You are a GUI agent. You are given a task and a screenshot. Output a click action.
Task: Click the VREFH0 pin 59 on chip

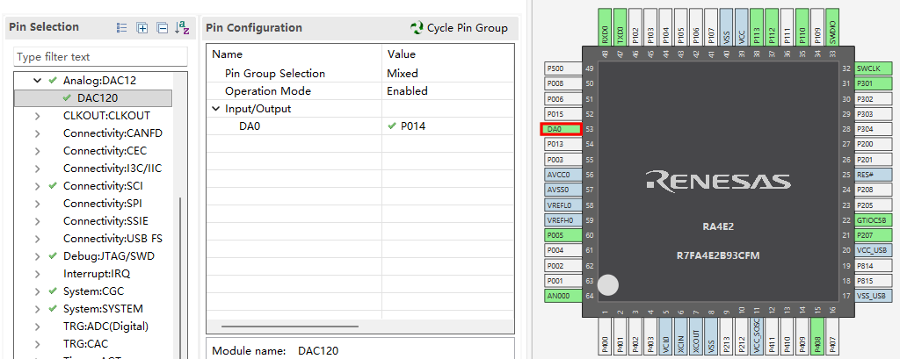pos(563,220)
